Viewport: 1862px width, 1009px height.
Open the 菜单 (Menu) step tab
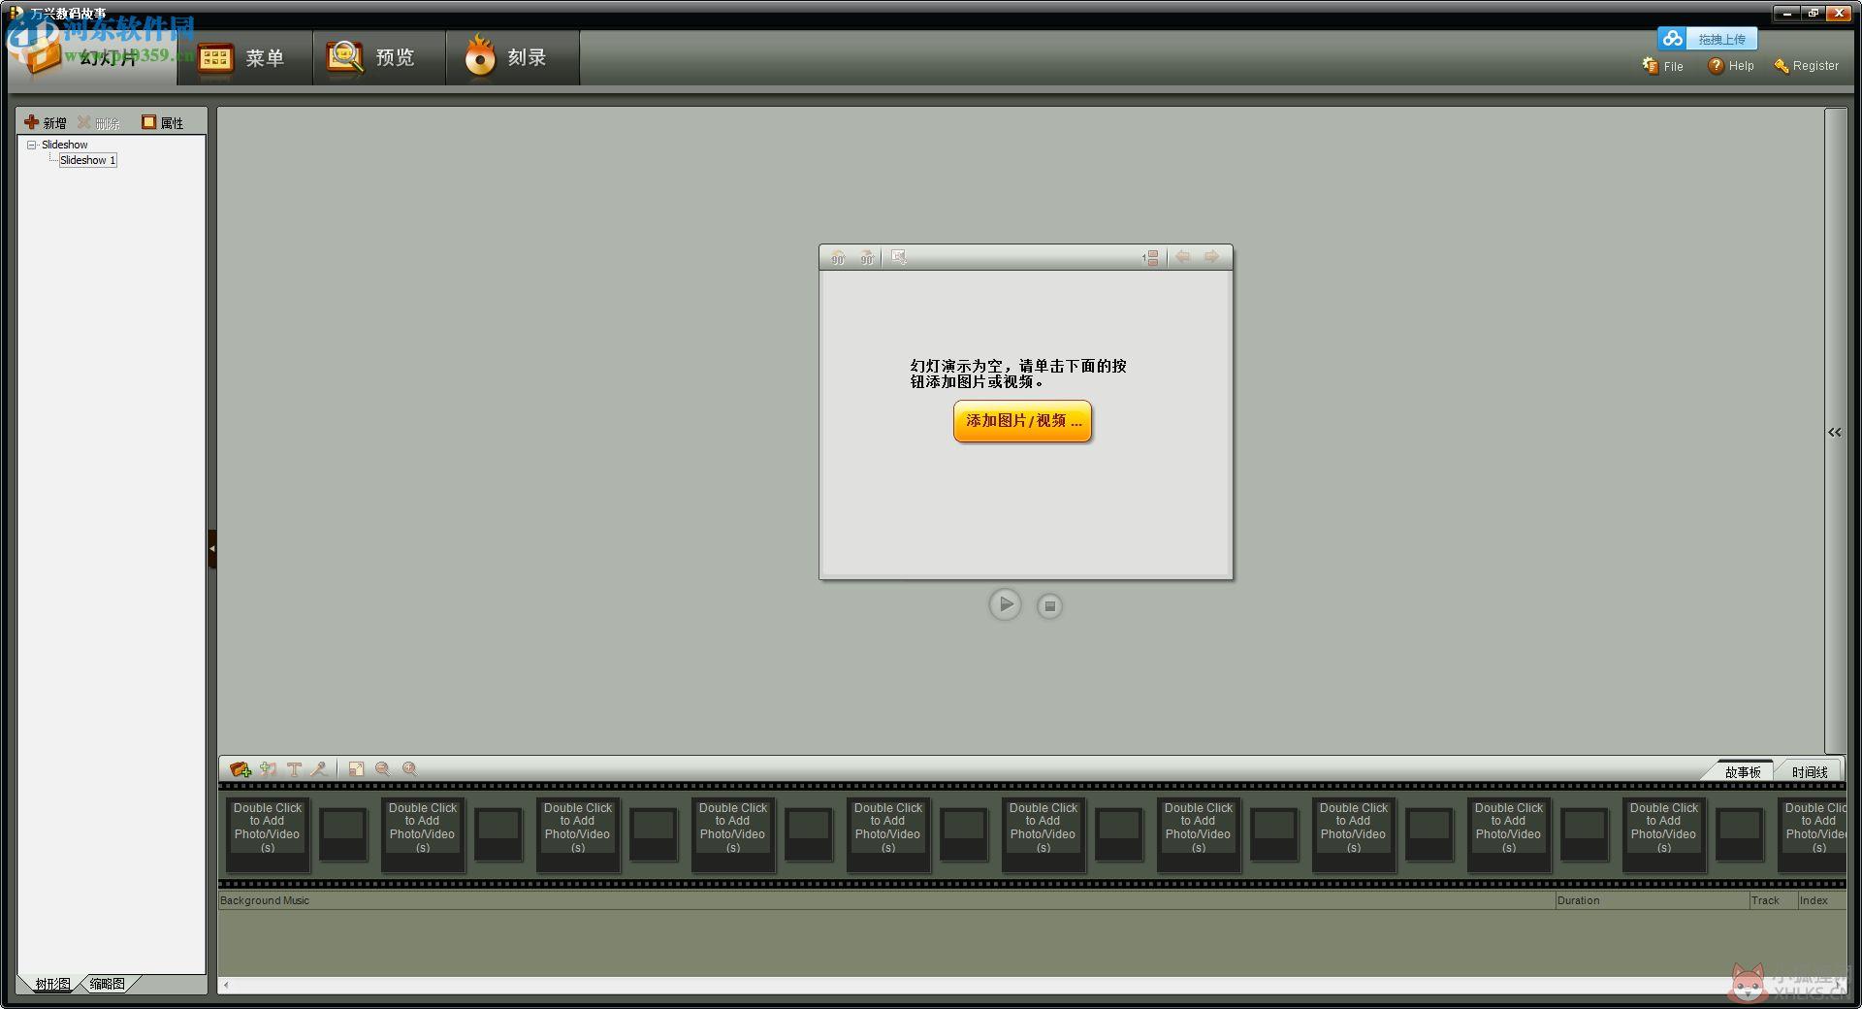click(245, 57)
